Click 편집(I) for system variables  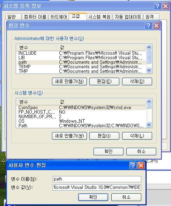pos(104,136)
